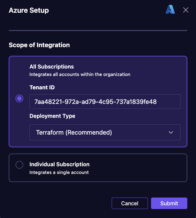Click 'Integrates all accounts within the organization' text

(x=80, y=74)
